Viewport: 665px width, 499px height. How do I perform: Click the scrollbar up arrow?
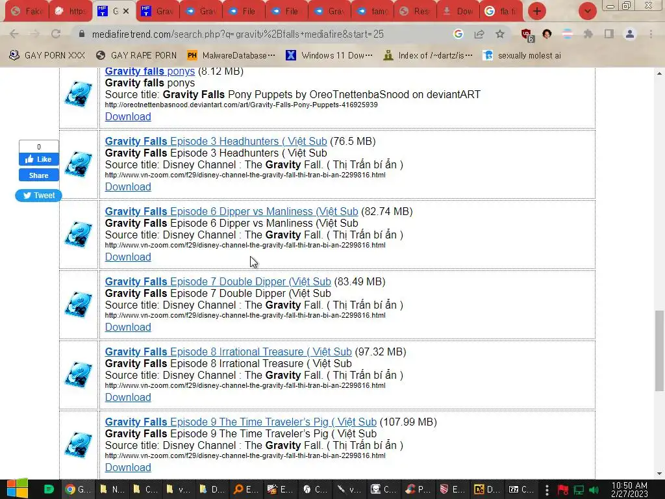(659, 73)
